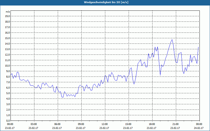This screenshot has width=210, height=131.
Task: Select the date '23.02.17' under 12:00
Action: tap(104, 128)
